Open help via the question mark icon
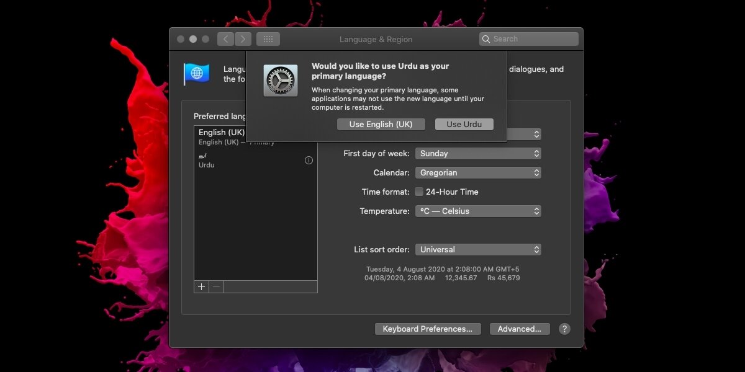Viewport: 745px width, 372px height. click(564, 329)
